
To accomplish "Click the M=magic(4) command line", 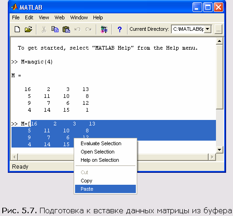I will [x=32, y=62].
